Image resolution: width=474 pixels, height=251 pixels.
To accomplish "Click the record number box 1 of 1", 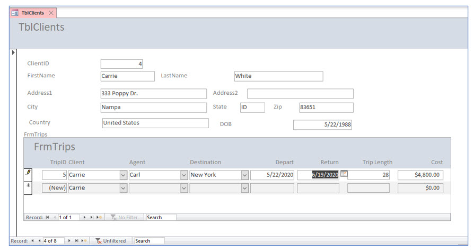I will pos(69,217).
